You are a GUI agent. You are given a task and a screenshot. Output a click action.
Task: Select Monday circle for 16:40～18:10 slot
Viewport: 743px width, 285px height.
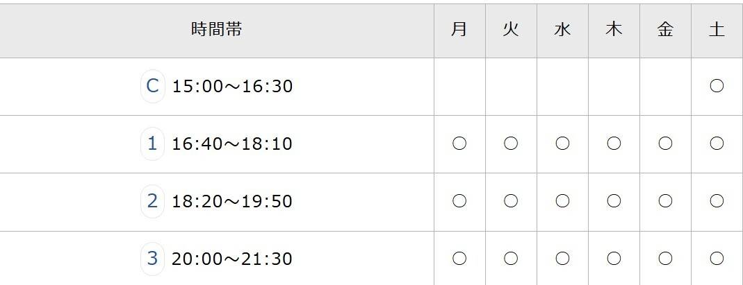[459, 144]
